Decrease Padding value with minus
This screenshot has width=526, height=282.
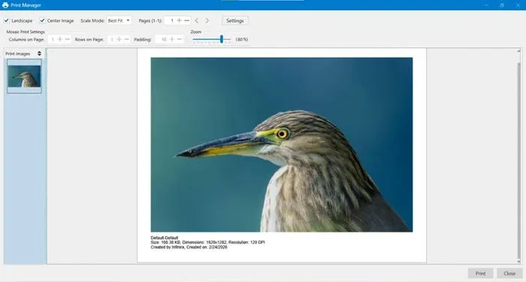click(x=180, y=40)
